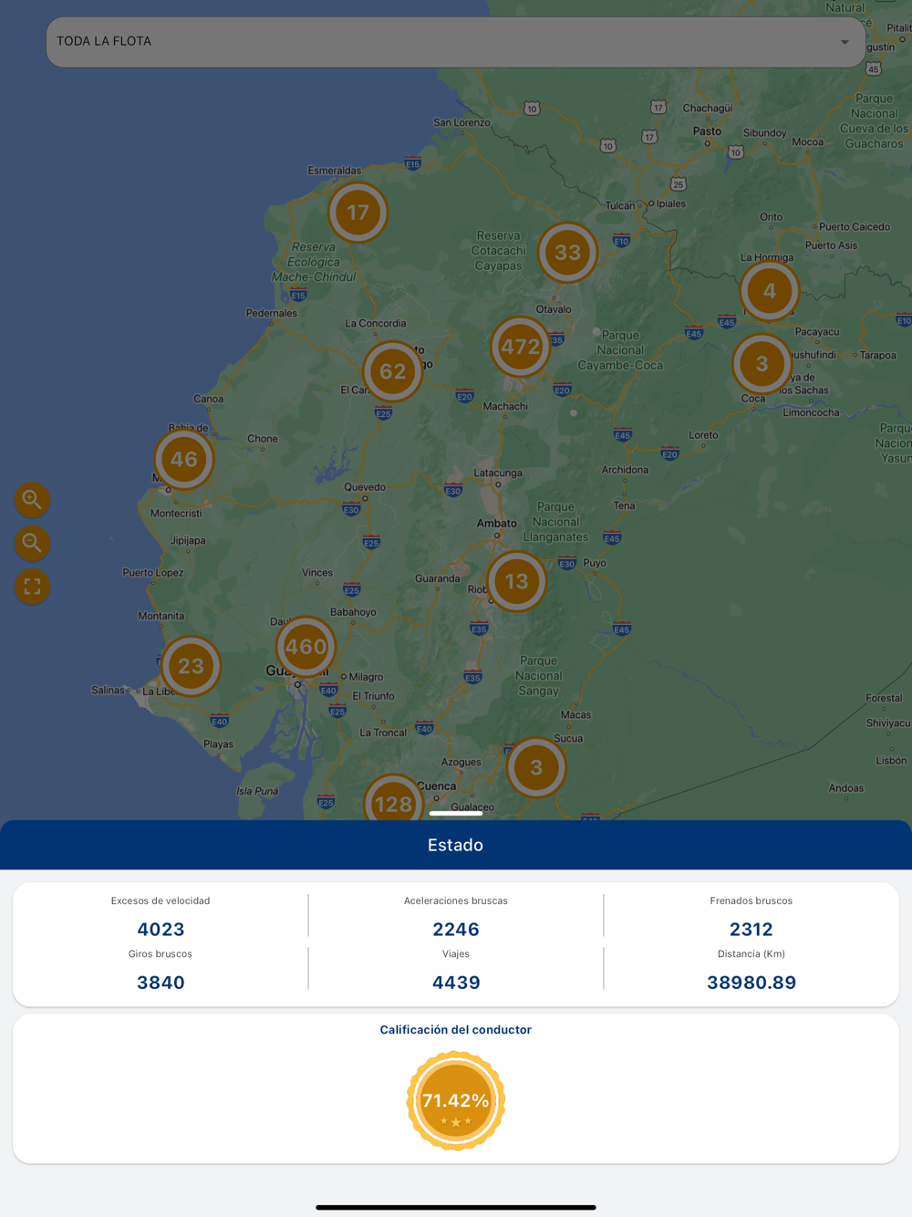Screen dimensions: 912x1217
Task: Click the Excesos de velocidad label
Action: 161,900
